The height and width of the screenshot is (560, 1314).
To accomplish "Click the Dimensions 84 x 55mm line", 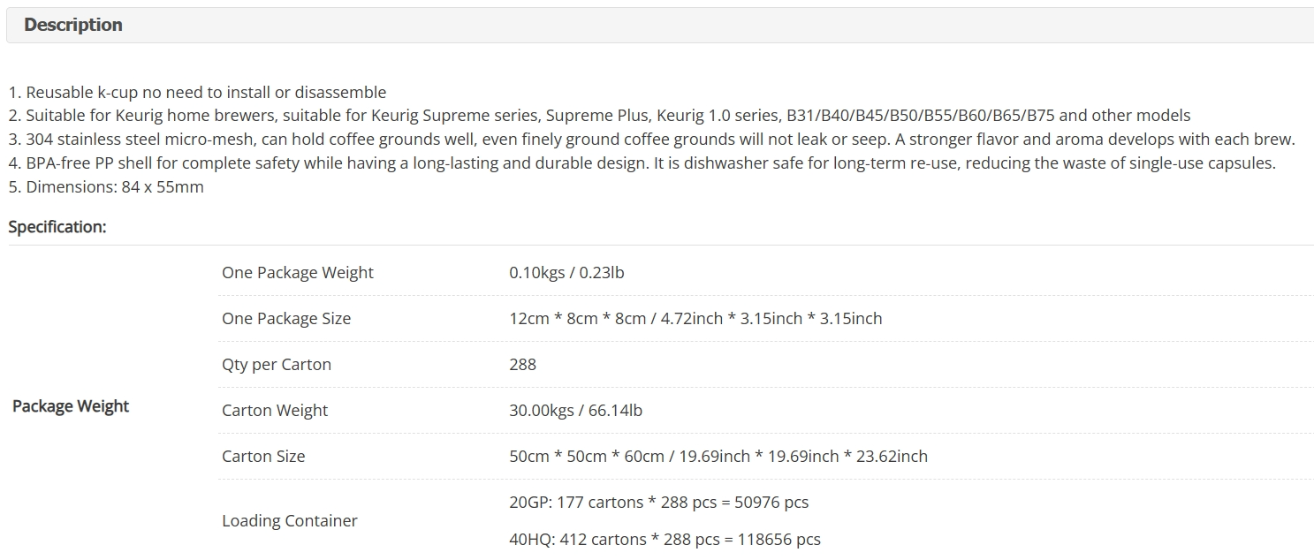I will click(x=106, y=186).
